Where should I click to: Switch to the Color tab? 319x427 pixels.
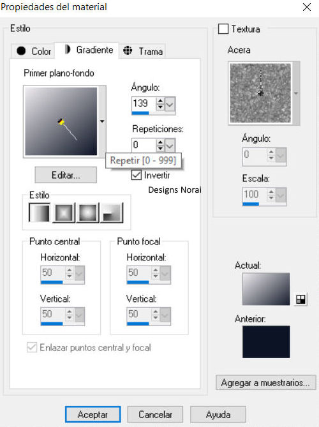(33, 51)
